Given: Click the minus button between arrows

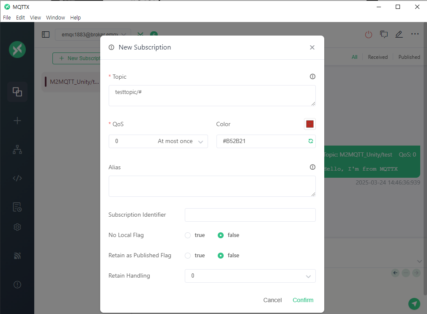Looking at the screenshot, I should 406,273.
